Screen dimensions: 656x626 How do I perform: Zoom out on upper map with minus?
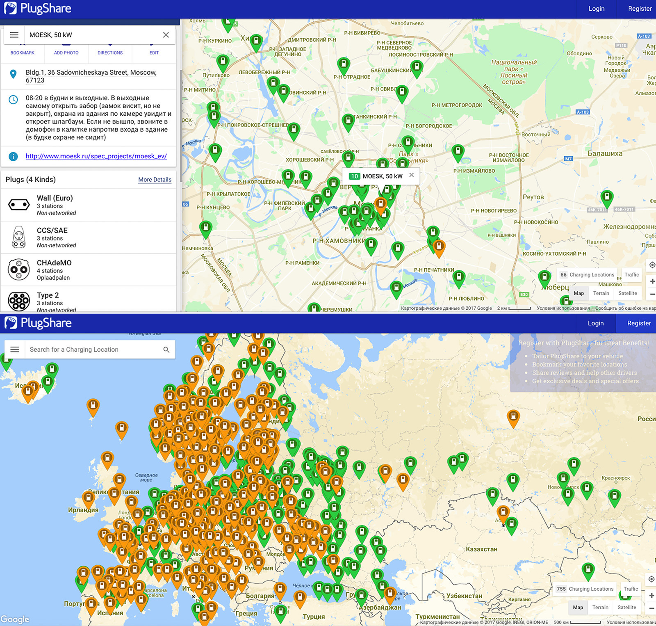pos(652,294)
